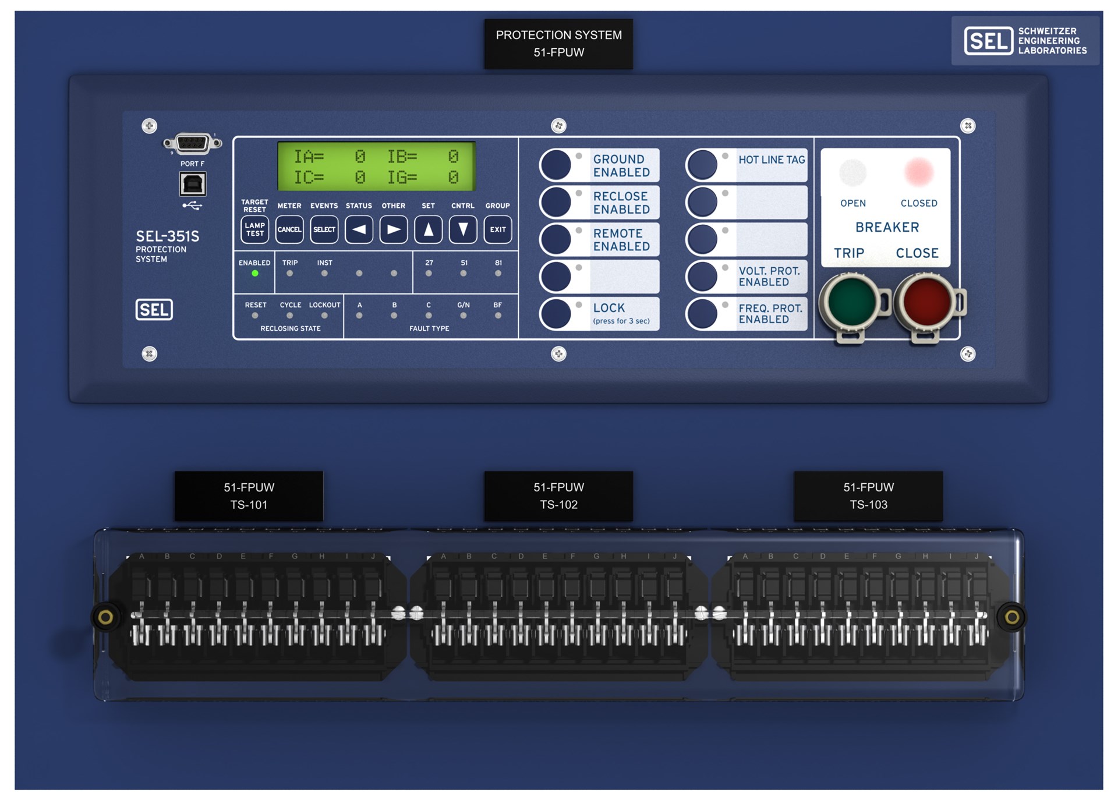
Task: Click the breaker OPEN indicator lamp
Action: [853, 172]
